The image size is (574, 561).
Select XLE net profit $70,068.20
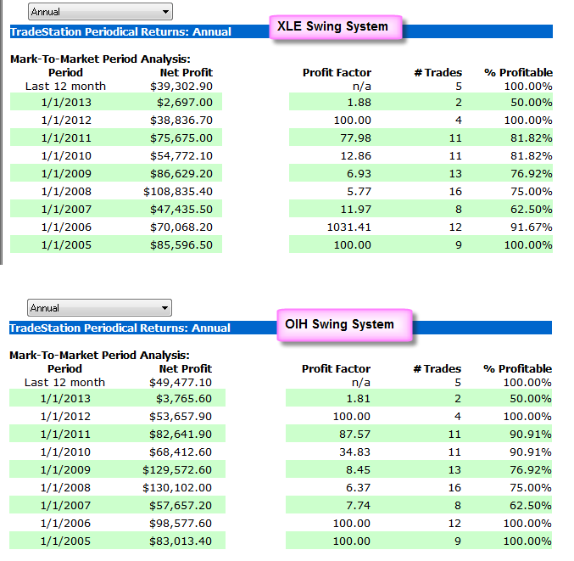pyautogui.click(x=181, y=227)
